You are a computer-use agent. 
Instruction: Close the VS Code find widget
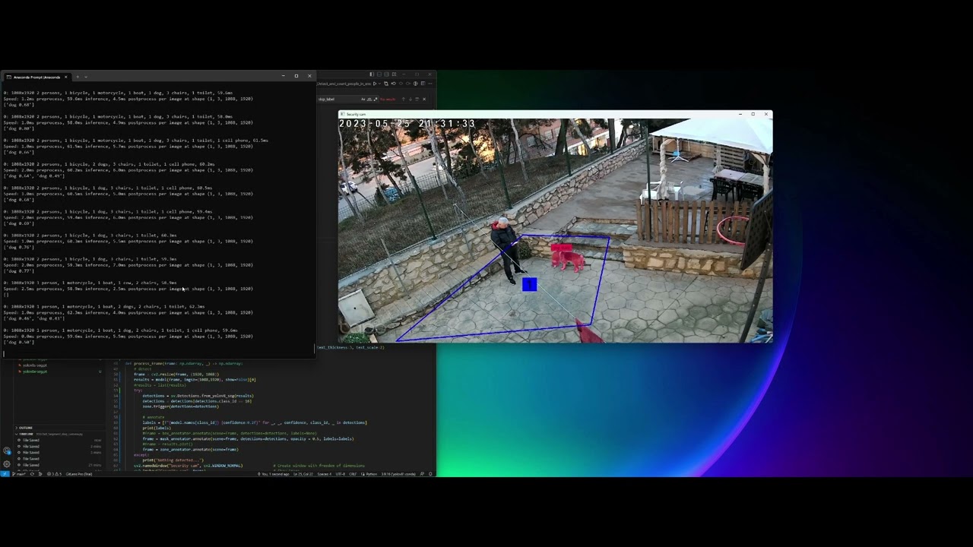click(x=424, y=100)
